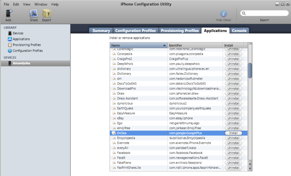
Task: Select the Amandysha device
Action: pos(35,63)
